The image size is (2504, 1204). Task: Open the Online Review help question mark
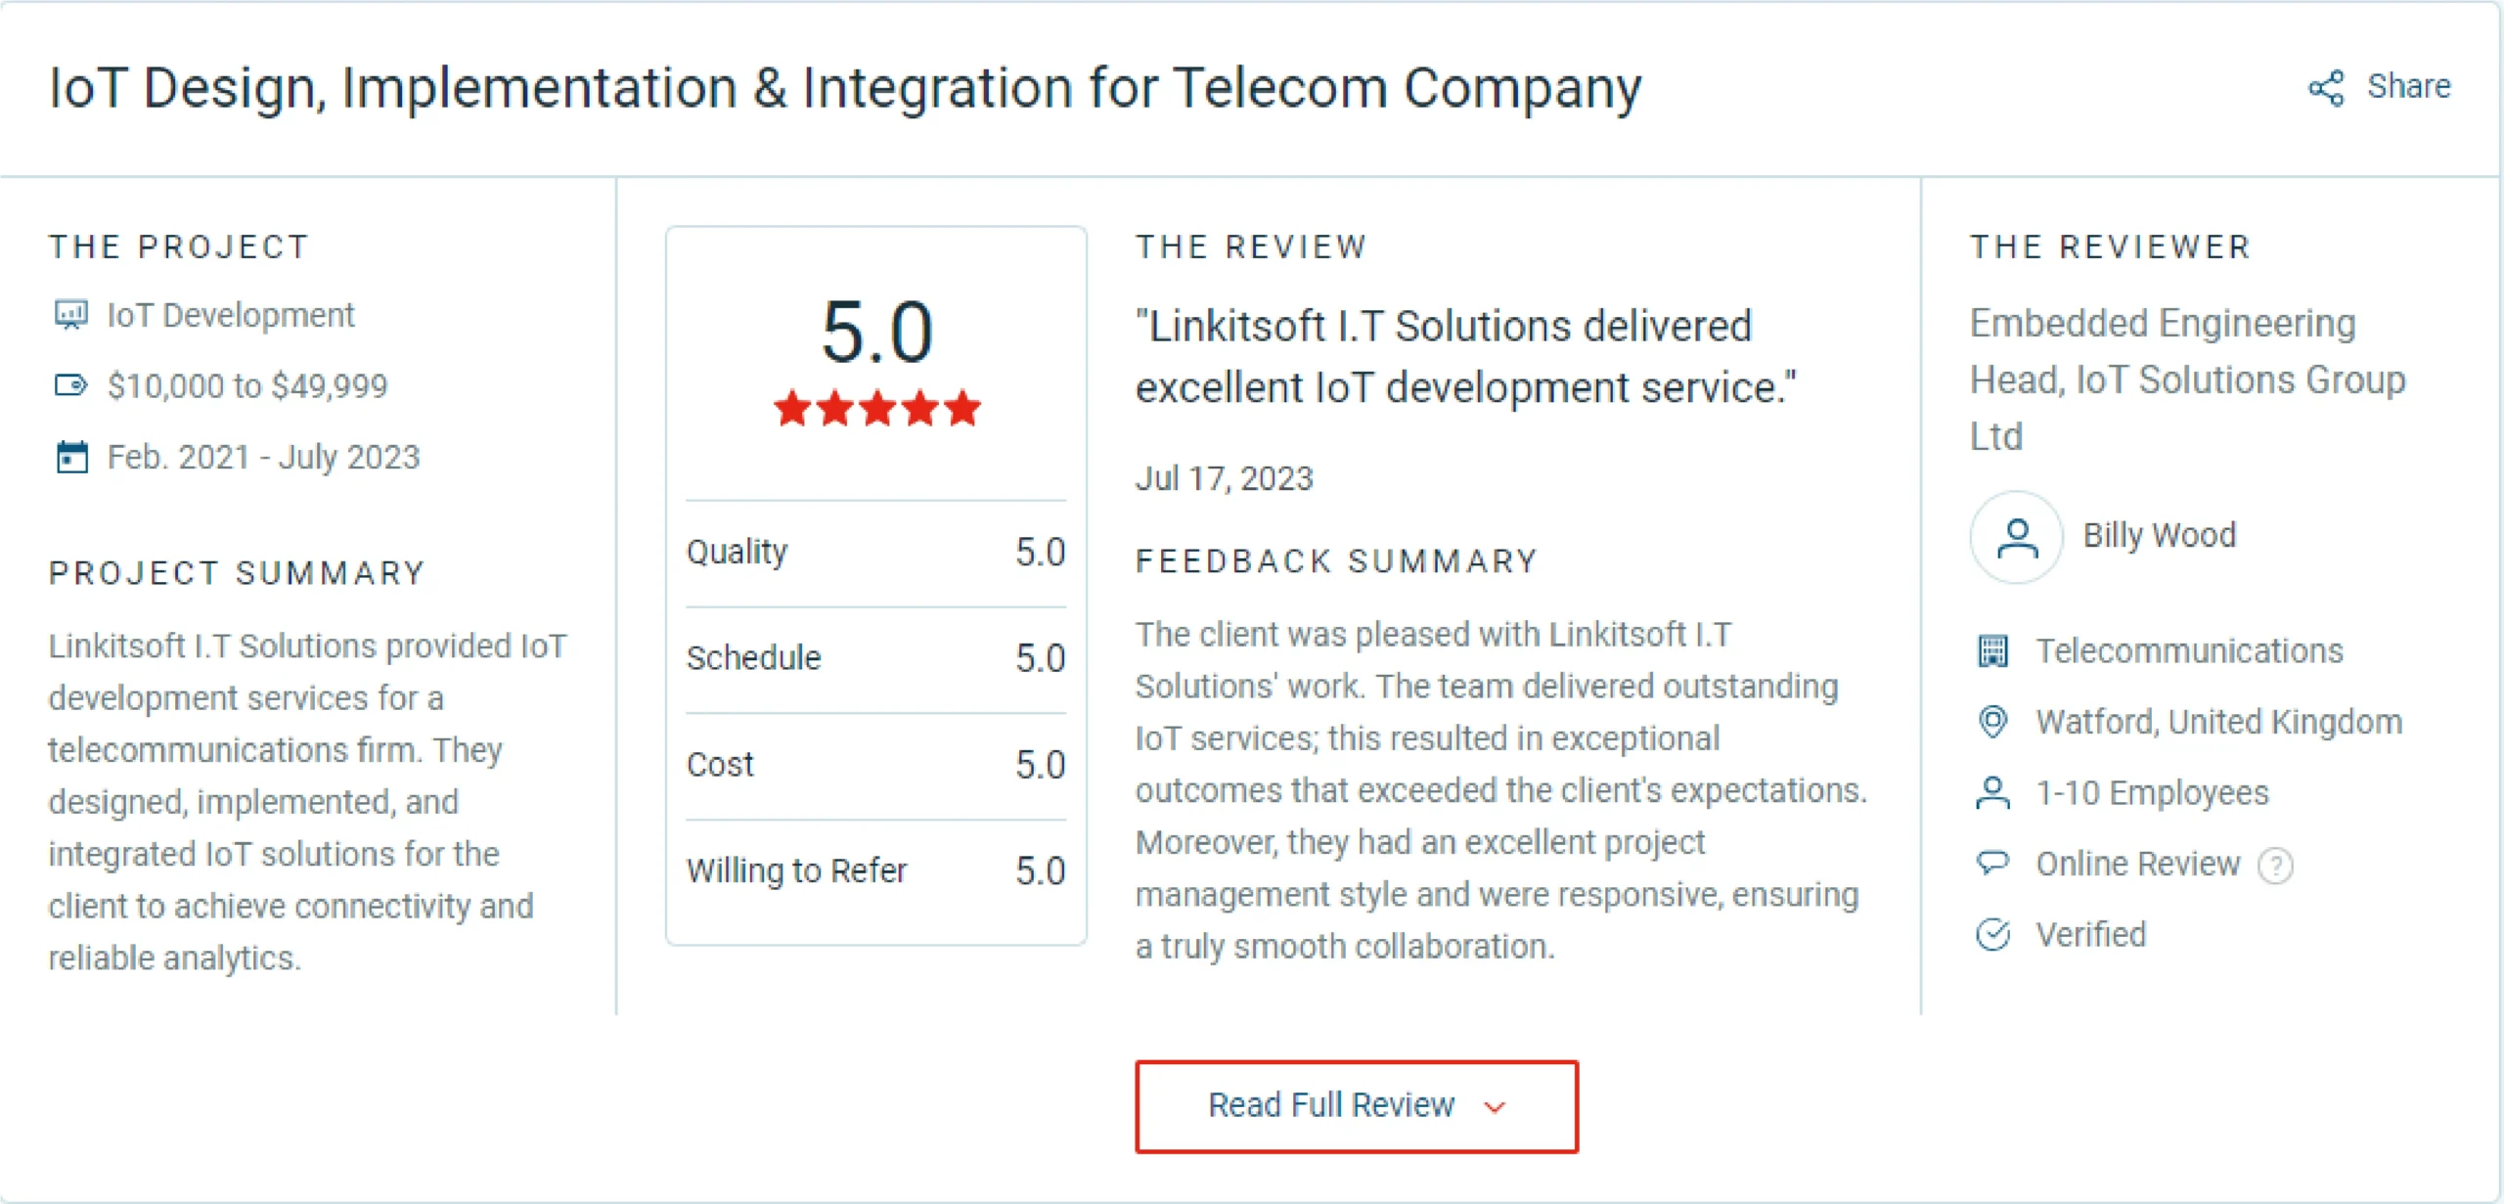tap(2277, 864)
